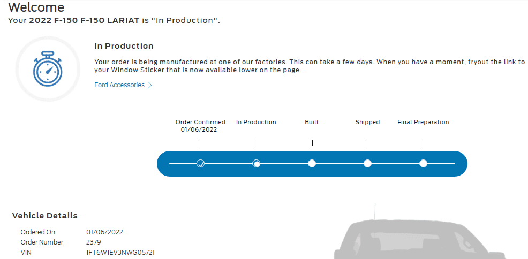
Task: Click the checked Order Confirmed step marker
Action: (x=201, y=163)
